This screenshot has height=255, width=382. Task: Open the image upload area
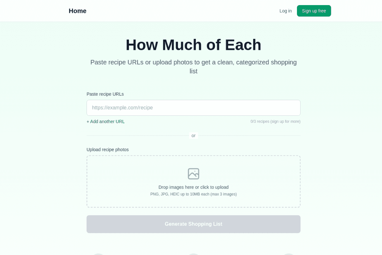click(193, 181)
